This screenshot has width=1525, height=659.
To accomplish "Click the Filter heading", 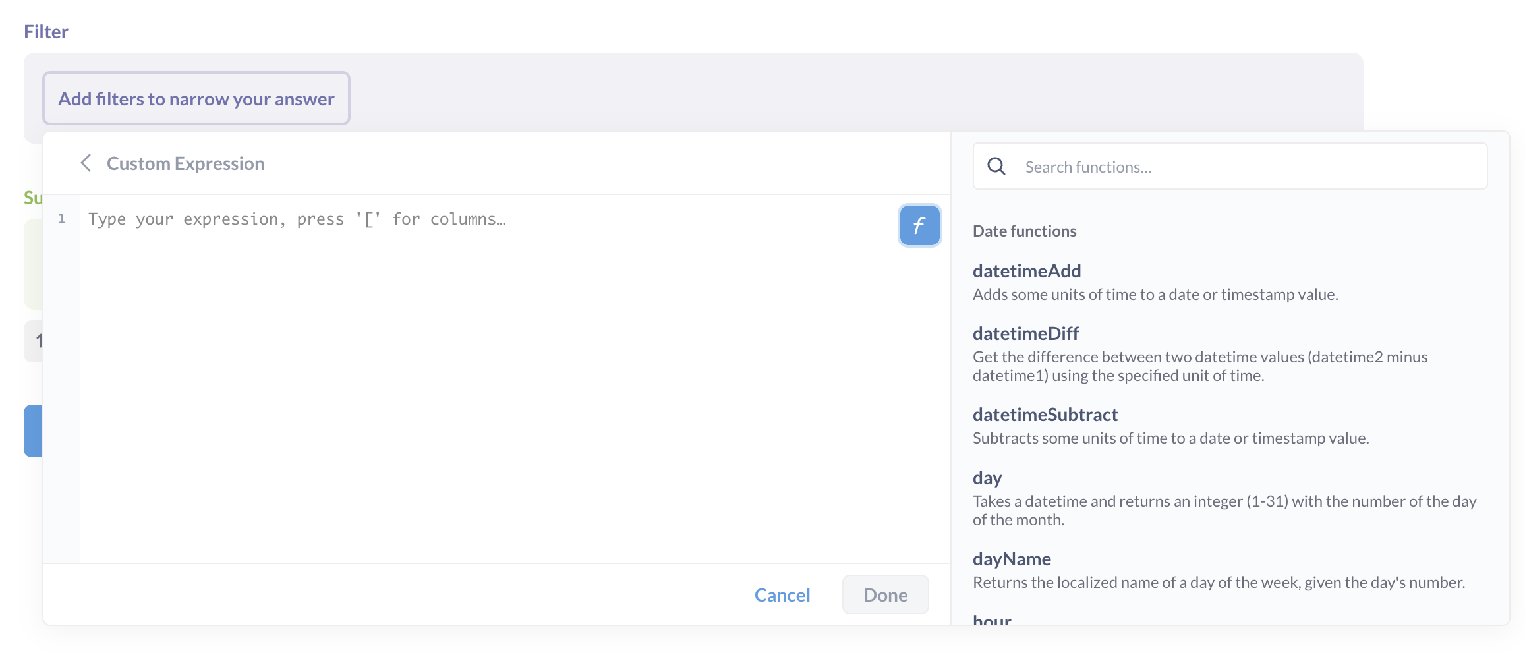I will point(45,30).
